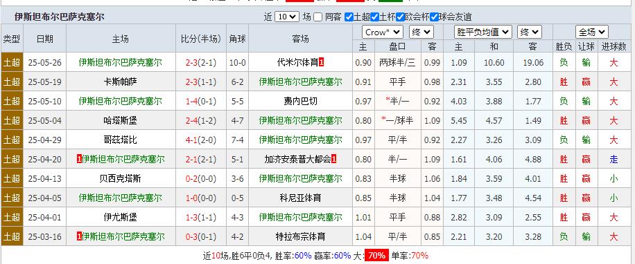Click the 土超 league tag in 25-05-26 row
Viewport: 635px width, 264px height.
[x=12, y=63]
